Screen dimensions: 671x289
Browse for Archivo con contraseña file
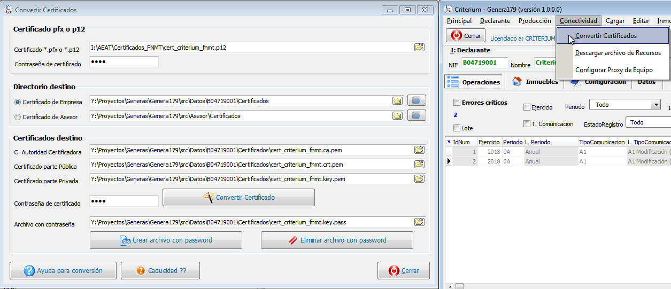[419, 222]
